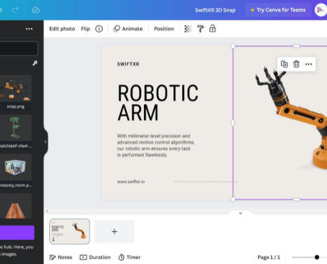Open the transparency checkerboard icon
Screen dimensions: 327x264
click(x=188, y=29)
